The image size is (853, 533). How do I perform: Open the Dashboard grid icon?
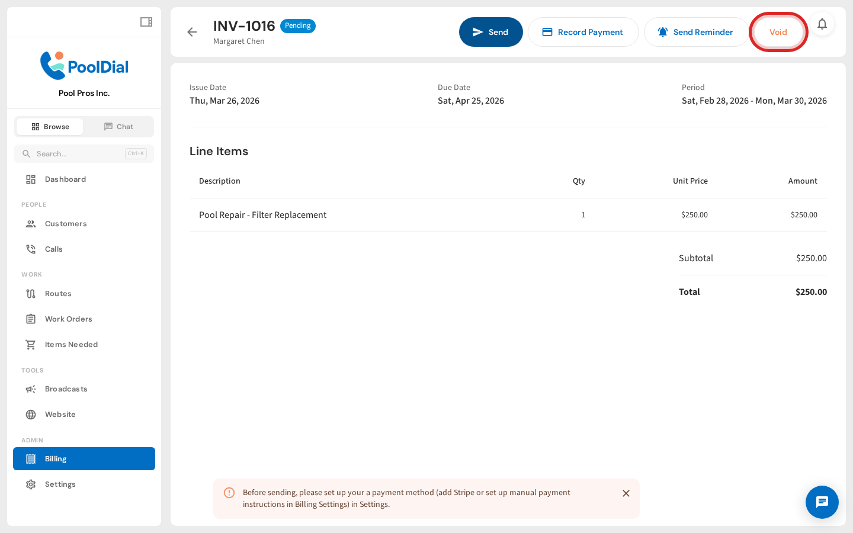click(x=31, y=179)
